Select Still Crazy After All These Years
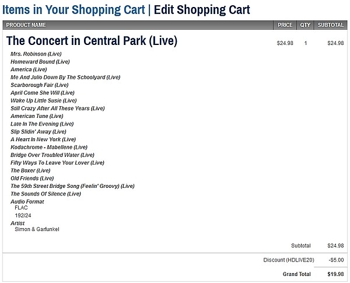Screen dimensions: 350x283 58,109
